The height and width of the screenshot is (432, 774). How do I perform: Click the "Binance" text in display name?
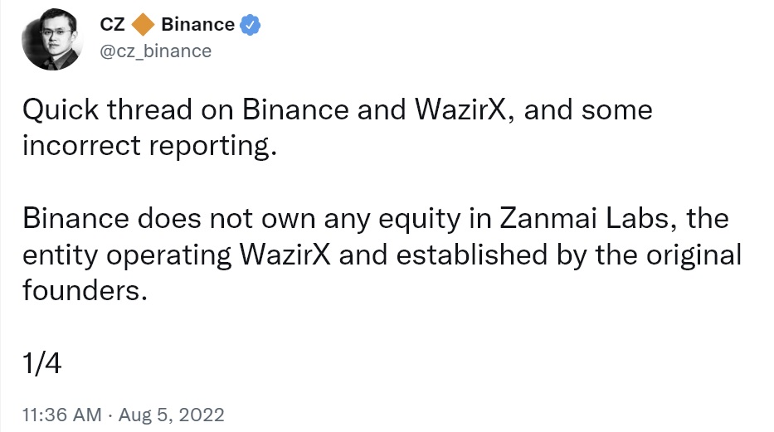[197, 25]
